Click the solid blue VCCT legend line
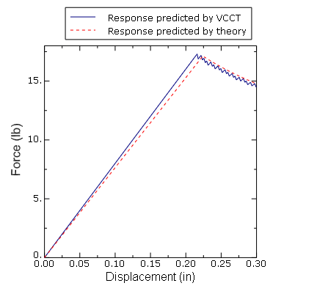Screen dimensions: 317x294 83,17
